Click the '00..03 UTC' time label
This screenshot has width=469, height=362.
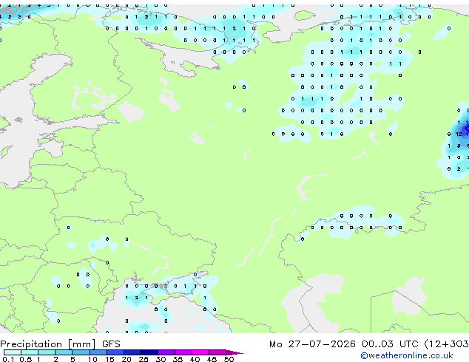pos(390,344)
